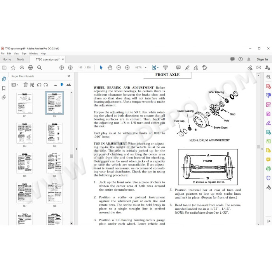Open the zoom level dropdown arrow
This screenshot has height=272, width=272.
pos(146,68)
